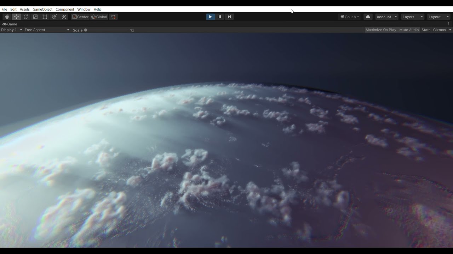Toggle Global handle rotation
453x254 pixels.
[99, 17]
